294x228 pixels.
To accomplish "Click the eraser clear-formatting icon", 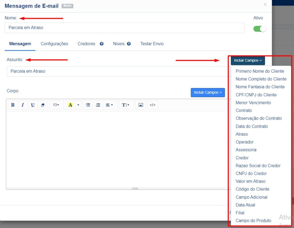I will (x=43, y=105).
